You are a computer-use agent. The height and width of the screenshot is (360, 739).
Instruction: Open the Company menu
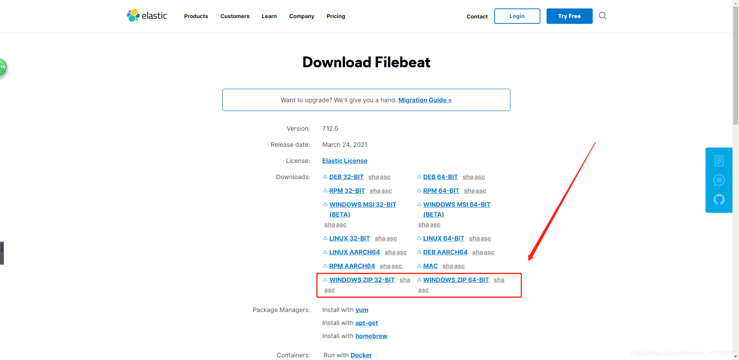(301, 16)
